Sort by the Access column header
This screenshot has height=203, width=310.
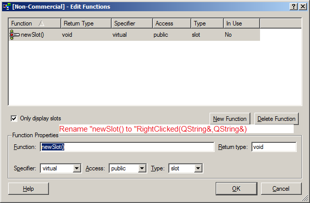click(172, 23)
